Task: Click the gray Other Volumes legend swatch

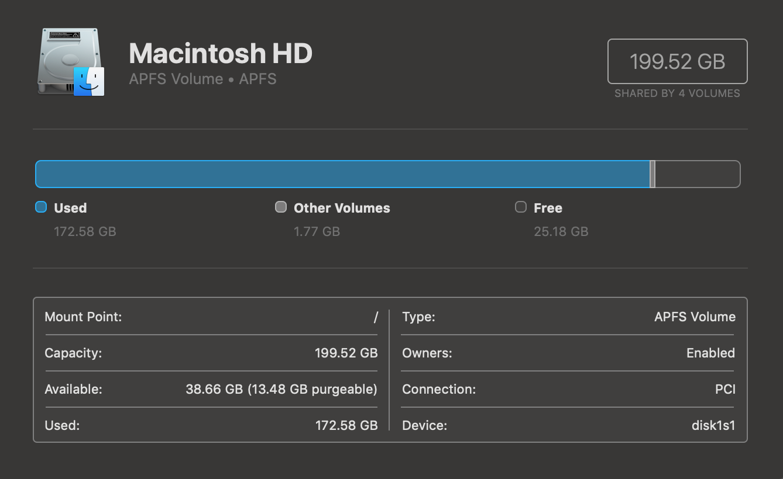Action: click(x=281, y=207)
